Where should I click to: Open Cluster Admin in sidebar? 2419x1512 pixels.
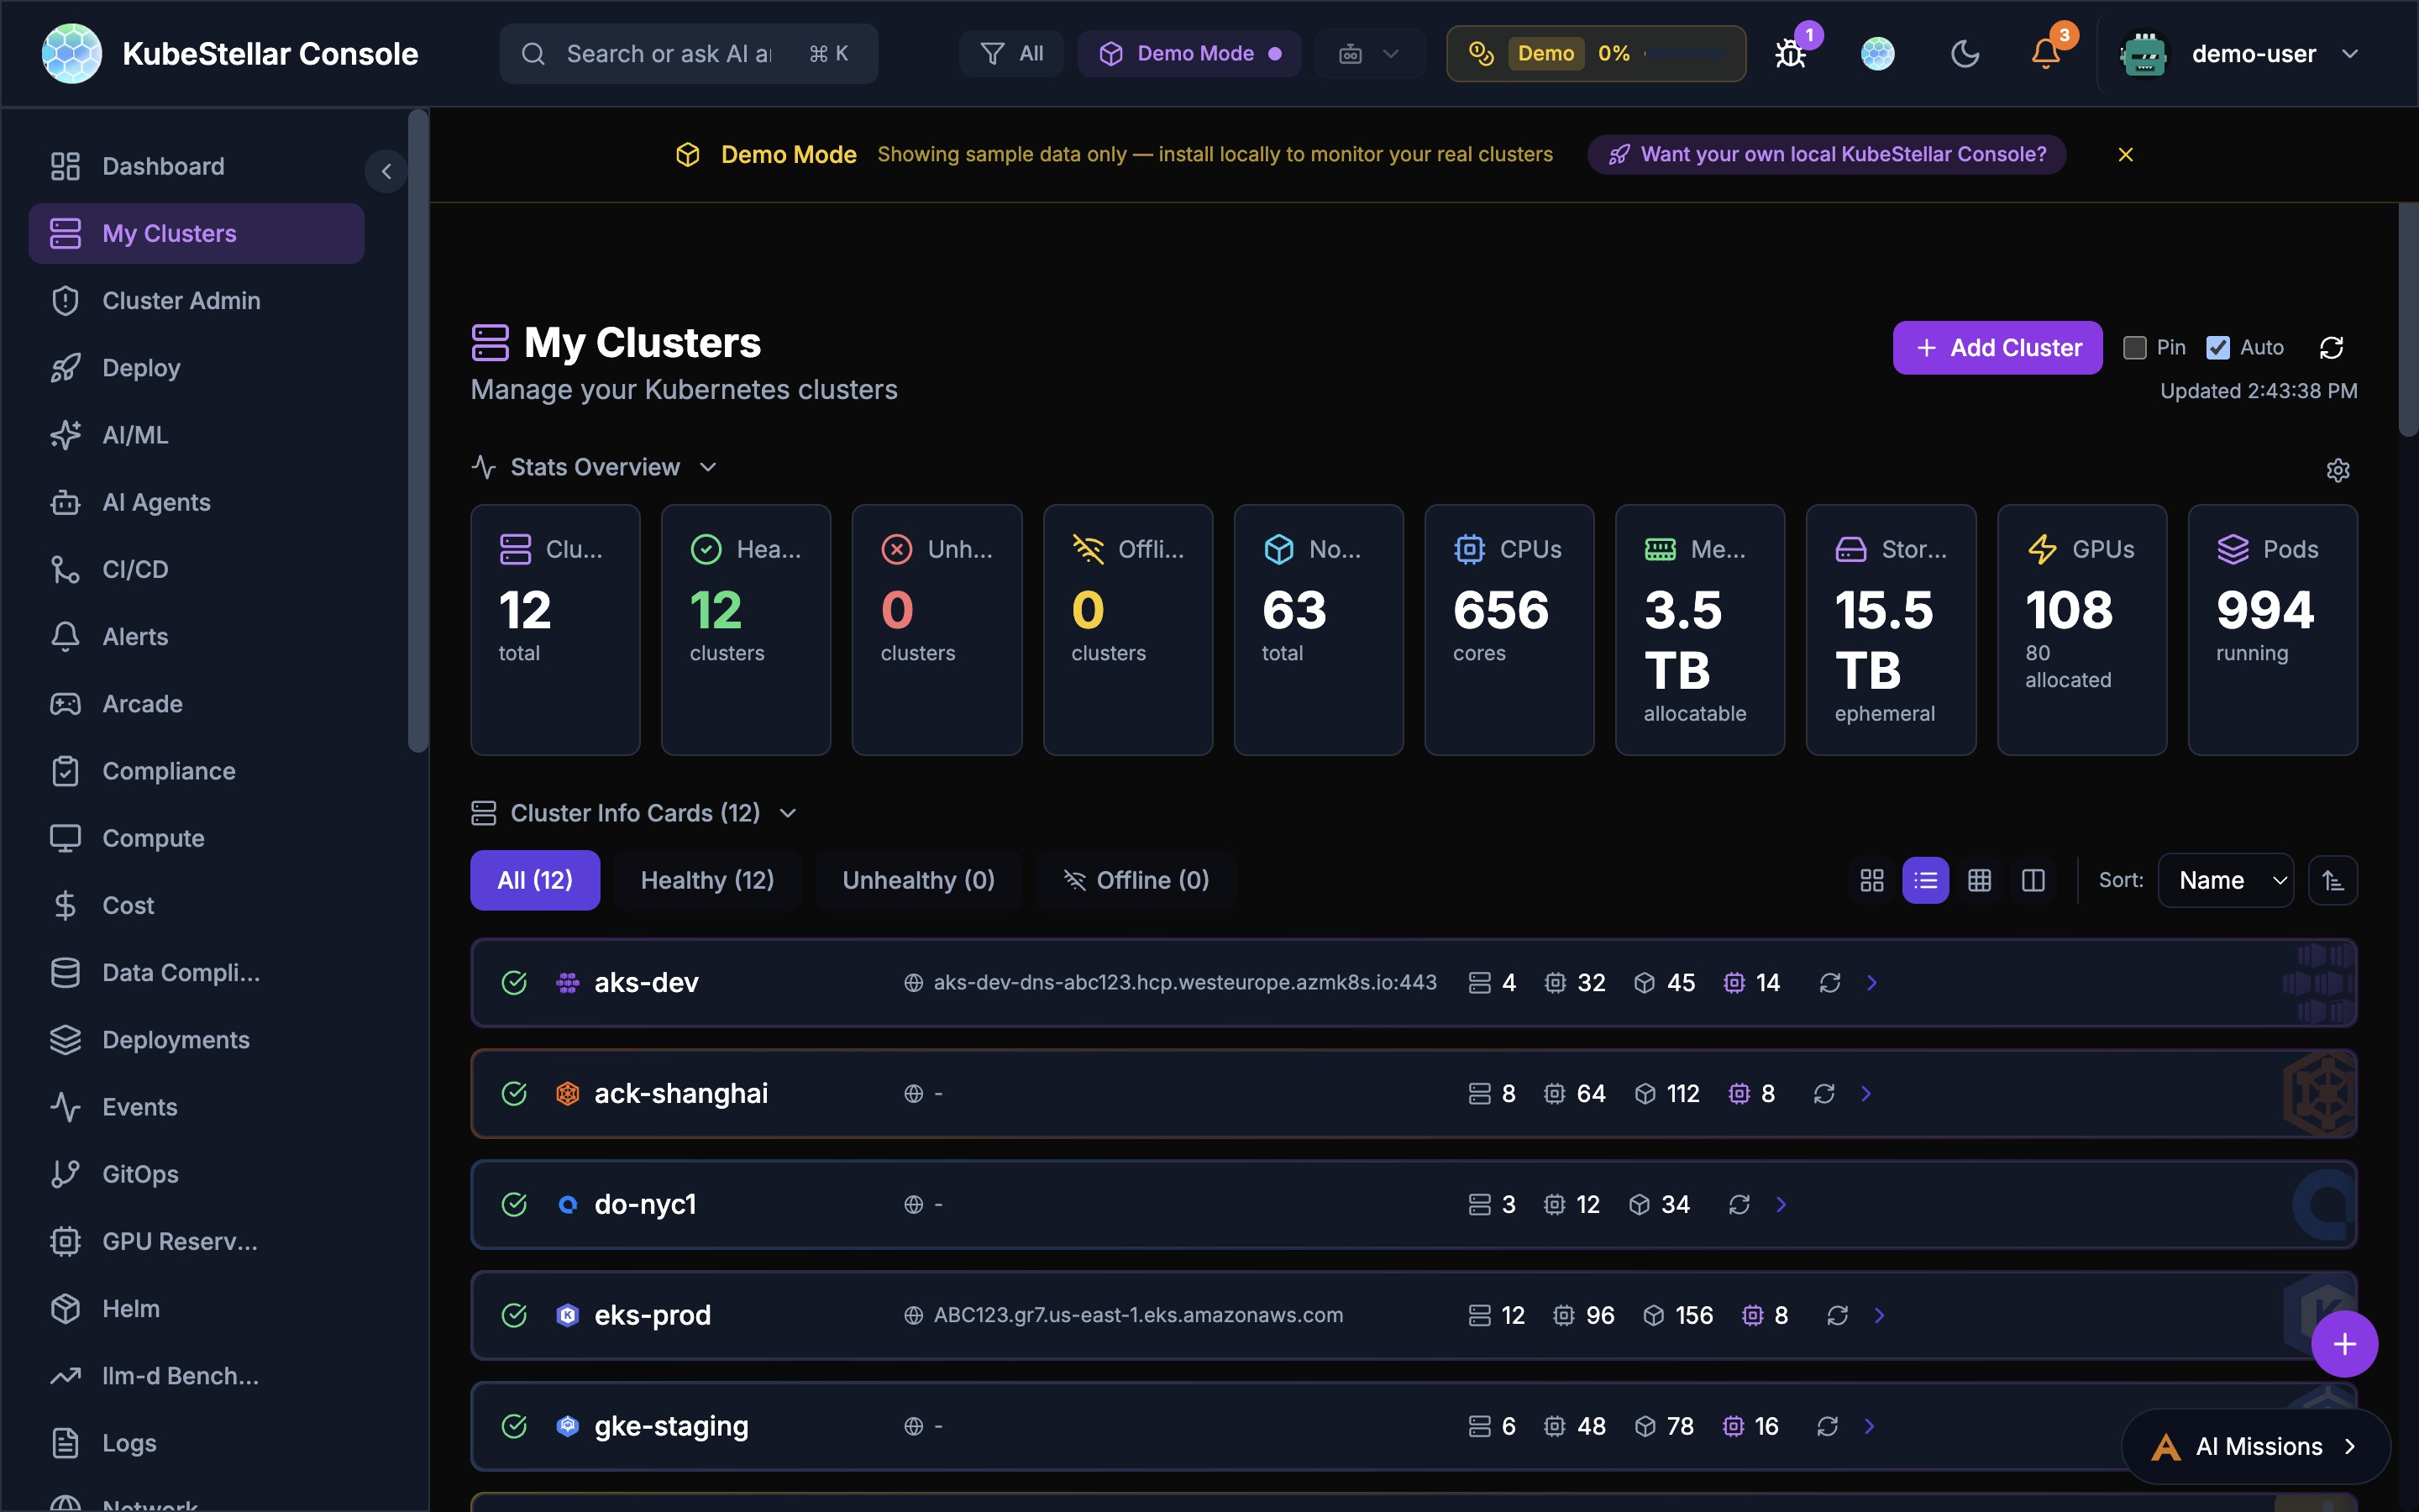click(181, 301)
